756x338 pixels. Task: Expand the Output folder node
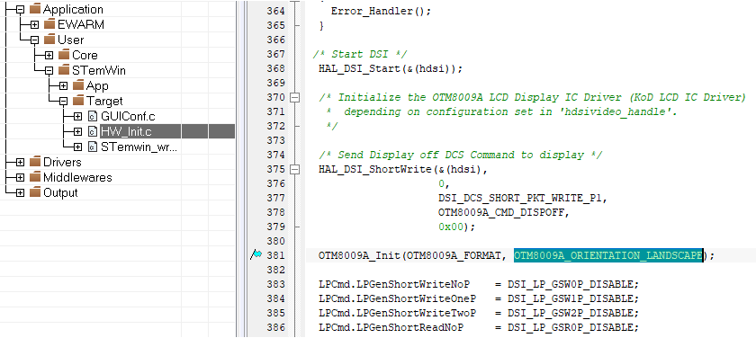(x=20, y=193)
